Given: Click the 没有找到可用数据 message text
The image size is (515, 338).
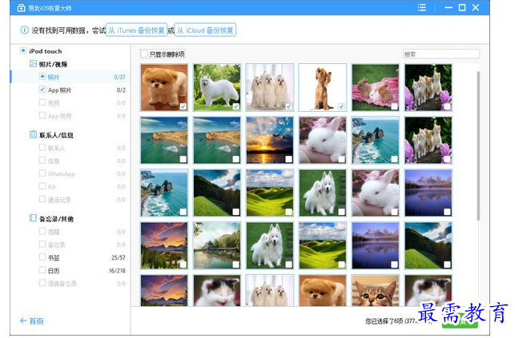Looking at the screenshot, I should point(58,30).
